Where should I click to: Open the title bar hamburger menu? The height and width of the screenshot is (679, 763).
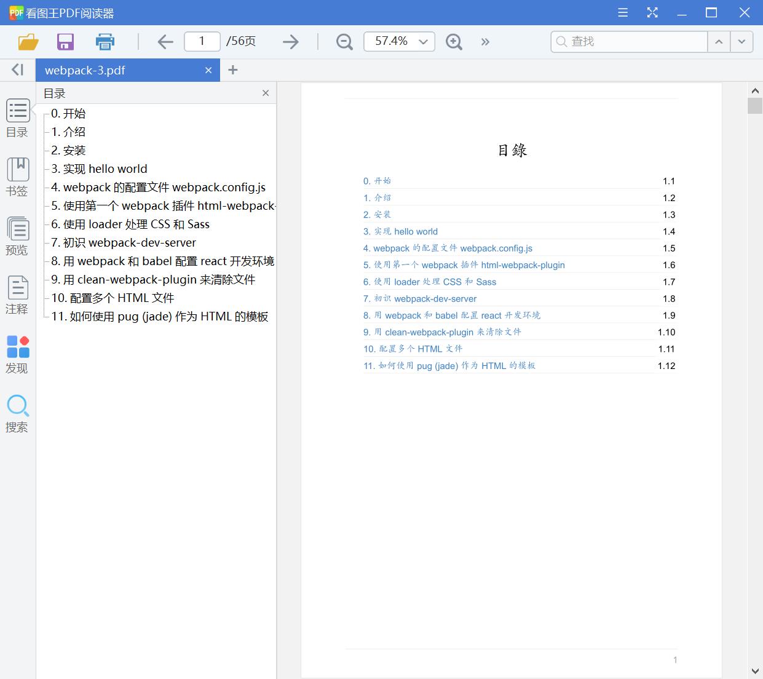(623, 12)
